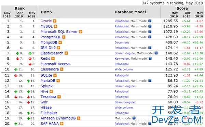This screenshot has height=127, width=205.
Task: Click the plus icon next to Redis
Action: [53, 59]
